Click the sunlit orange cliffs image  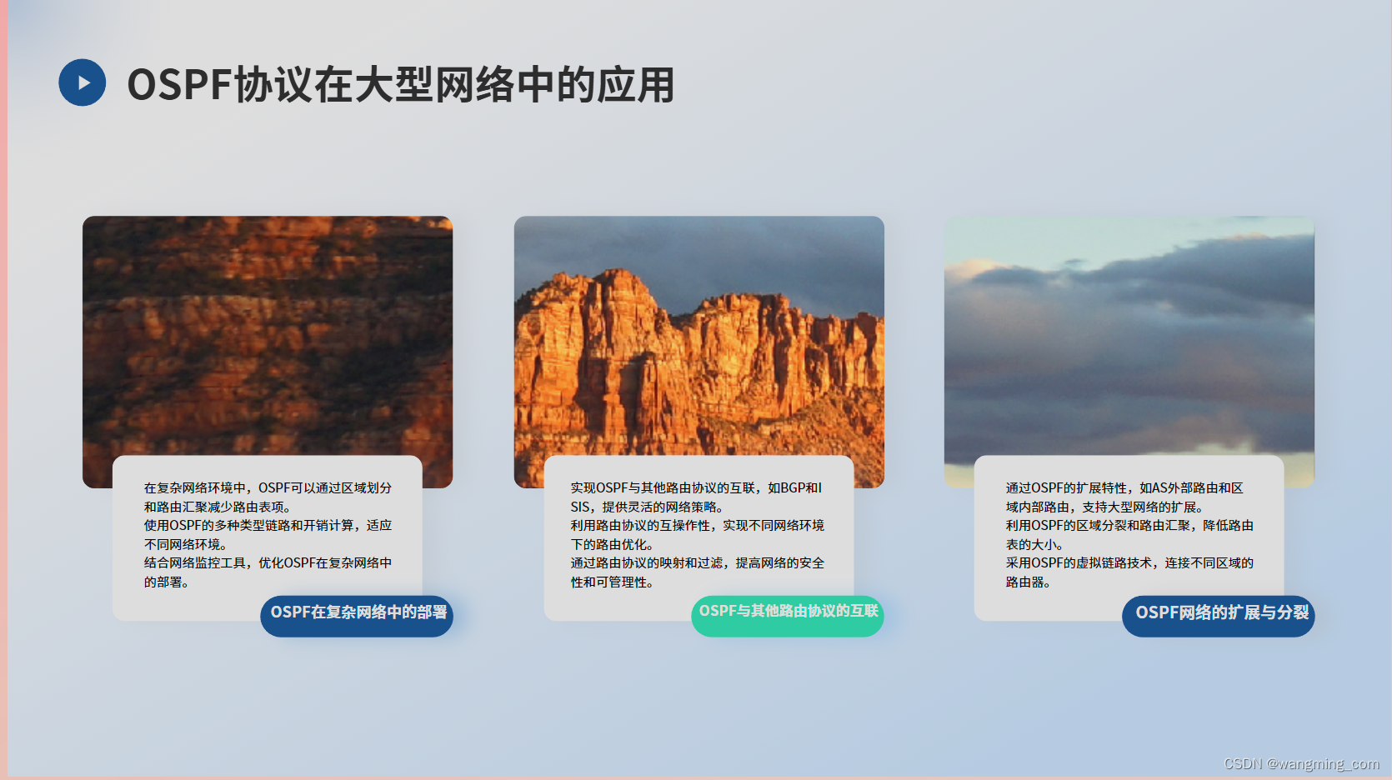point(699,336)
